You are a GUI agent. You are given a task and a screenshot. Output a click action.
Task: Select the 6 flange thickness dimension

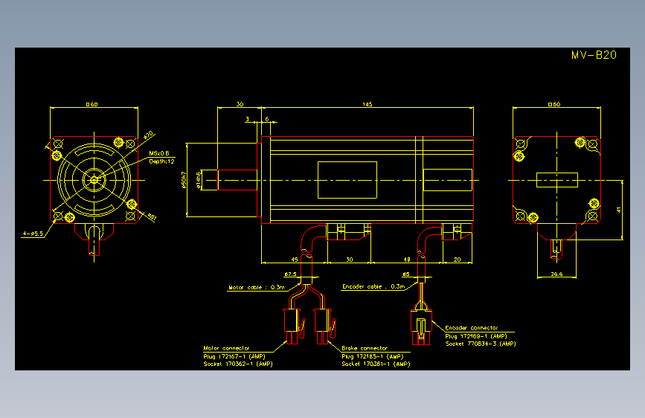point(267,119)
